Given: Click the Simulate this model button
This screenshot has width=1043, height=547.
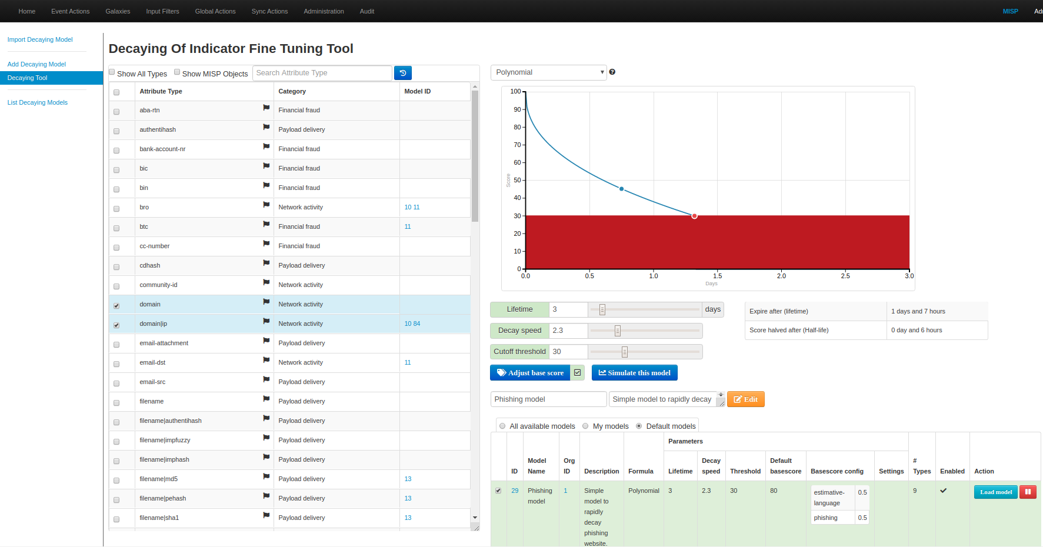Looking at the screenshot, I should [634, 373].
